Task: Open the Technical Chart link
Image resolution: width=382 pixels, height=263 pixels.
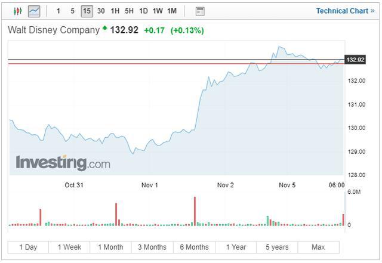Action: tap(346, 11)
